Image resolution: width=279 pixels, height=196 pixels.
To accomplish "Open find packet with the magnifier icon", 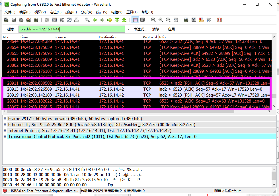I will pos(87,20).
